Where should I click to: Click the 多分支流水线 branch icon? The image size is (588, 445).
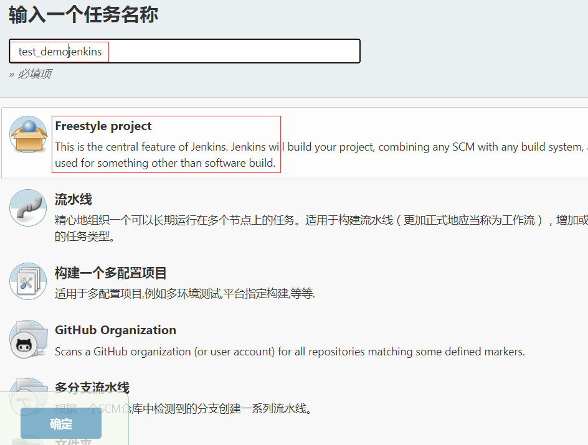click(28, 397)
